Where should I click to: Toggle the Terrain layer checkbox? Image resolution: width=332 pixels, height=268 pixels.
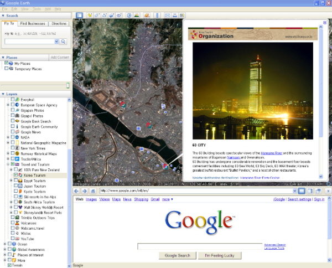(9, 265)
